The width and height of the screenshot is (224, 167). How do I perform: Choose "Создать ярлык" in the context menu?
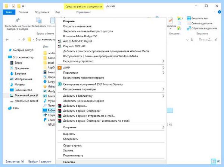[x=111, y=145]
